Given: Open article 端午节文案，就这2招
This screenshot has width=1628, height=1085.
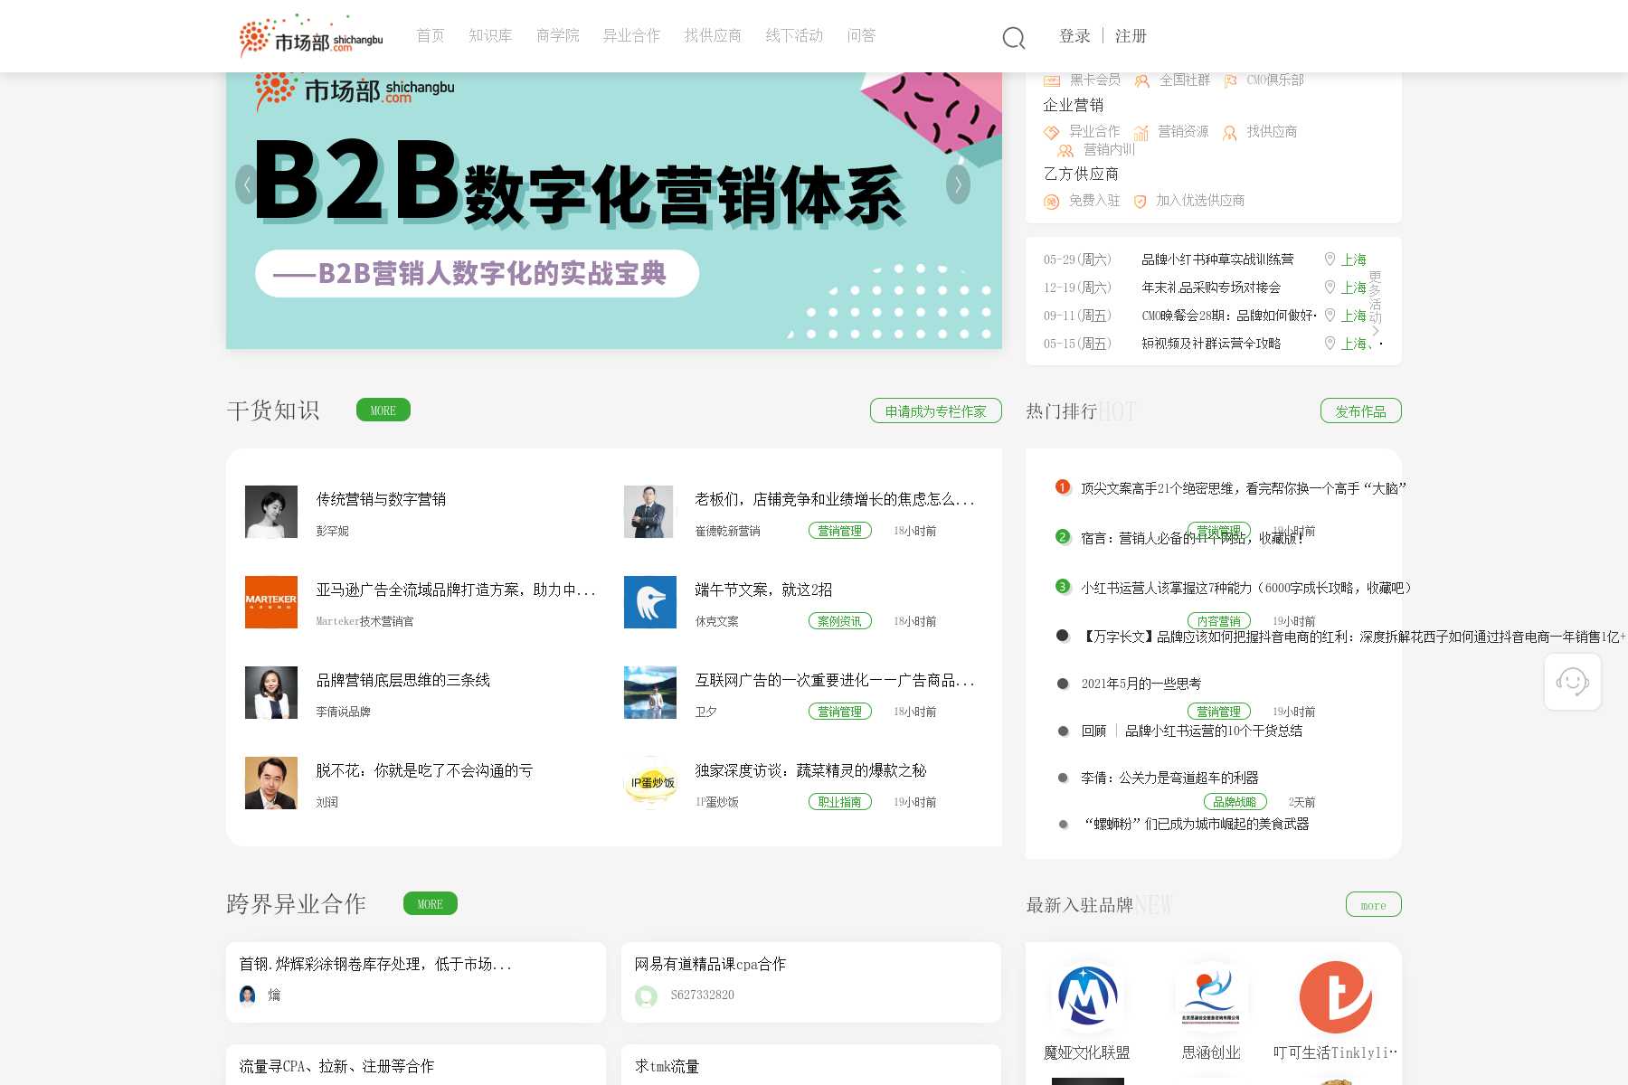Looking at the screenshot, I should 763,590.
